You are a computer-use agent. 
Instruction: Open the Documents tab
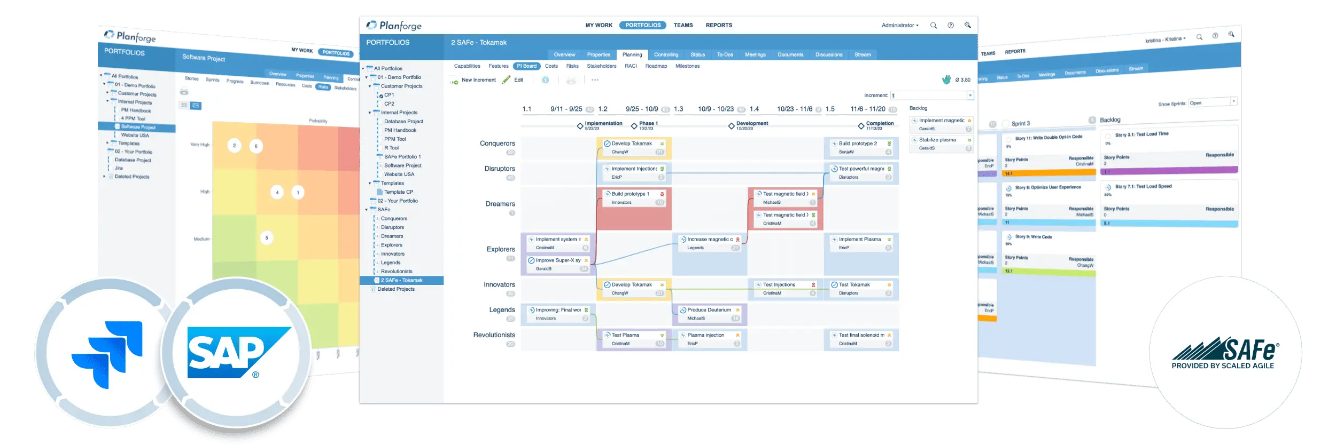click(790, 55)
